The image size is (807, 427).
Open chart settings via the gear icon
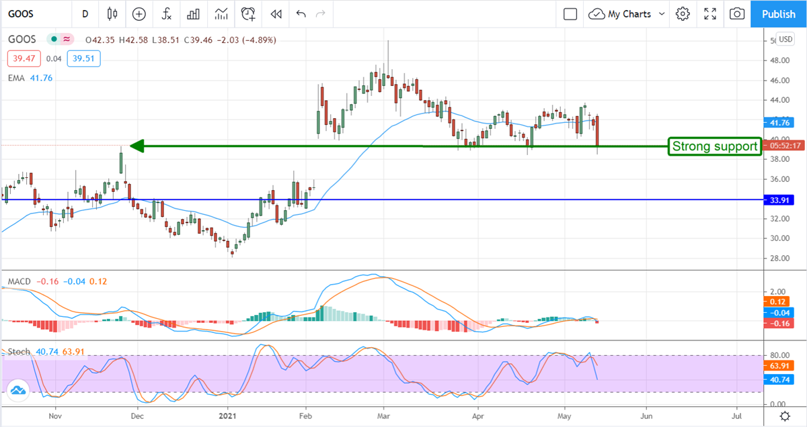[683, 13]
